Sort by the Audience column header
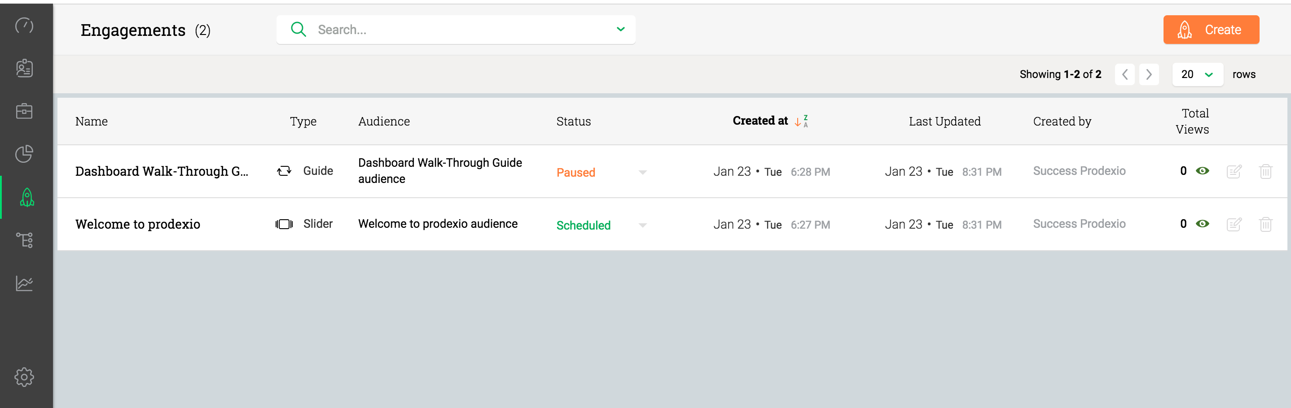1291x408 pixels. click(x=384, y=121)
